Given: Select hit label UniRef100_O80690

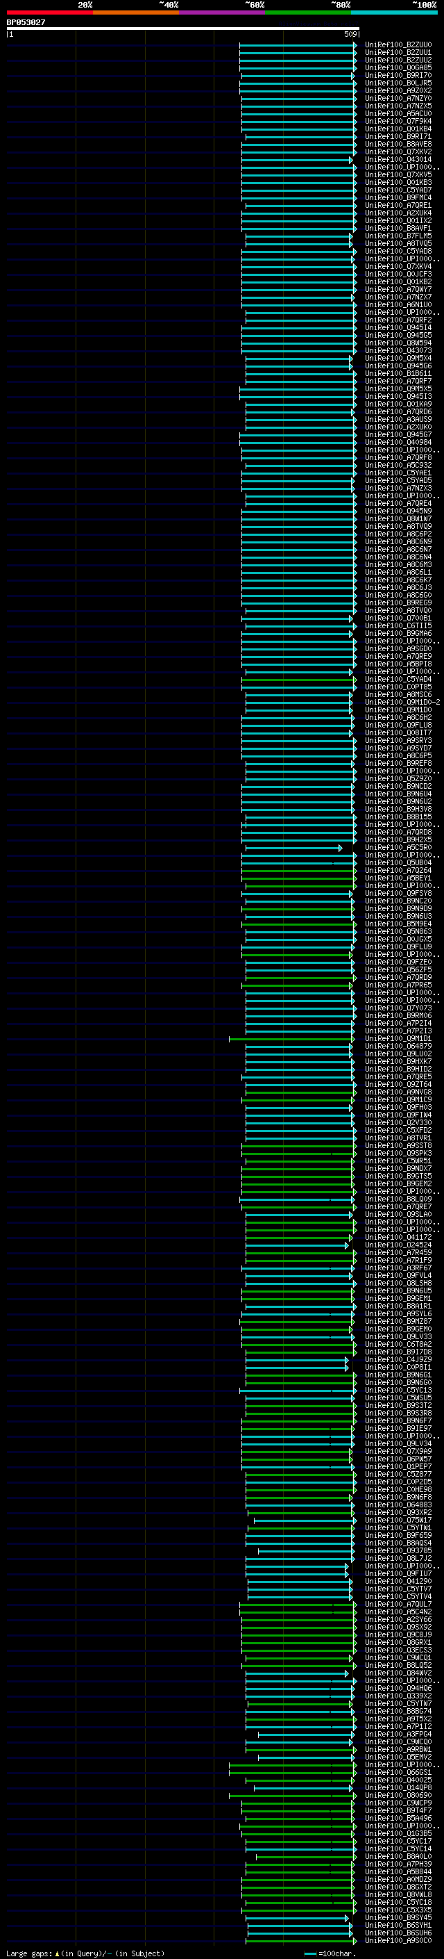Looking at the screenshot, I should (398, 1796).
